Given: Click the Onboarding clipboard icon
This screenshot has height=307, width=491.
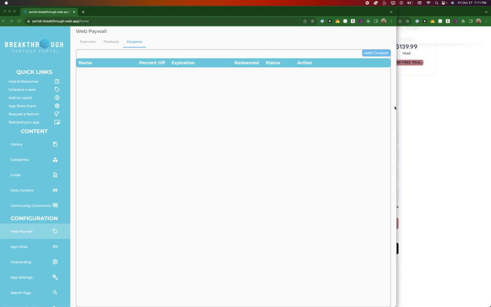Looking at the screenshot, I should [55, 262].
